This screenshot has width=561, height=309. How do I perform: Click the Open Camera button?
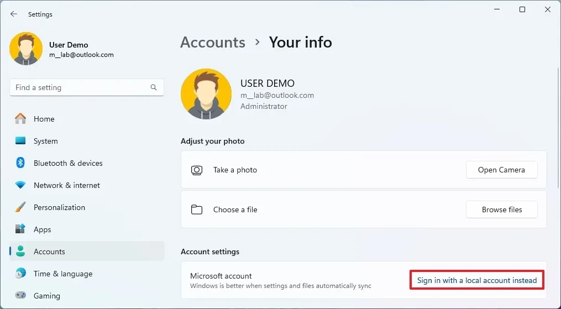coord(501,170)
